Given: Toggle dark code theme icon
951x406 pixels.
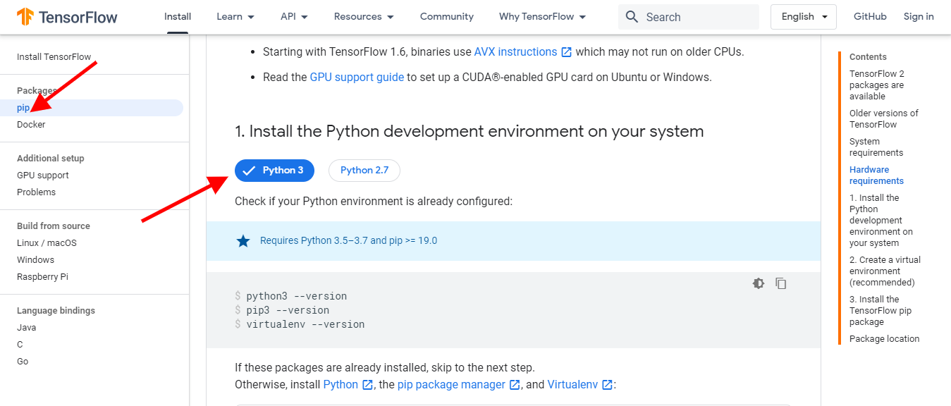Looking at the screenshot, I should pyautogui.click(x=759, y=283).
